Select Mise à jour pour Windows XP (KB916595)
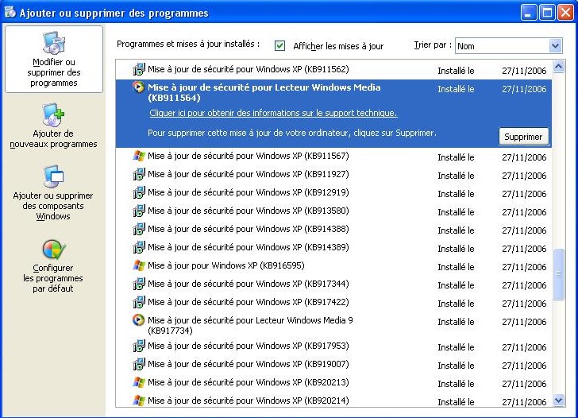 point(226,265)
